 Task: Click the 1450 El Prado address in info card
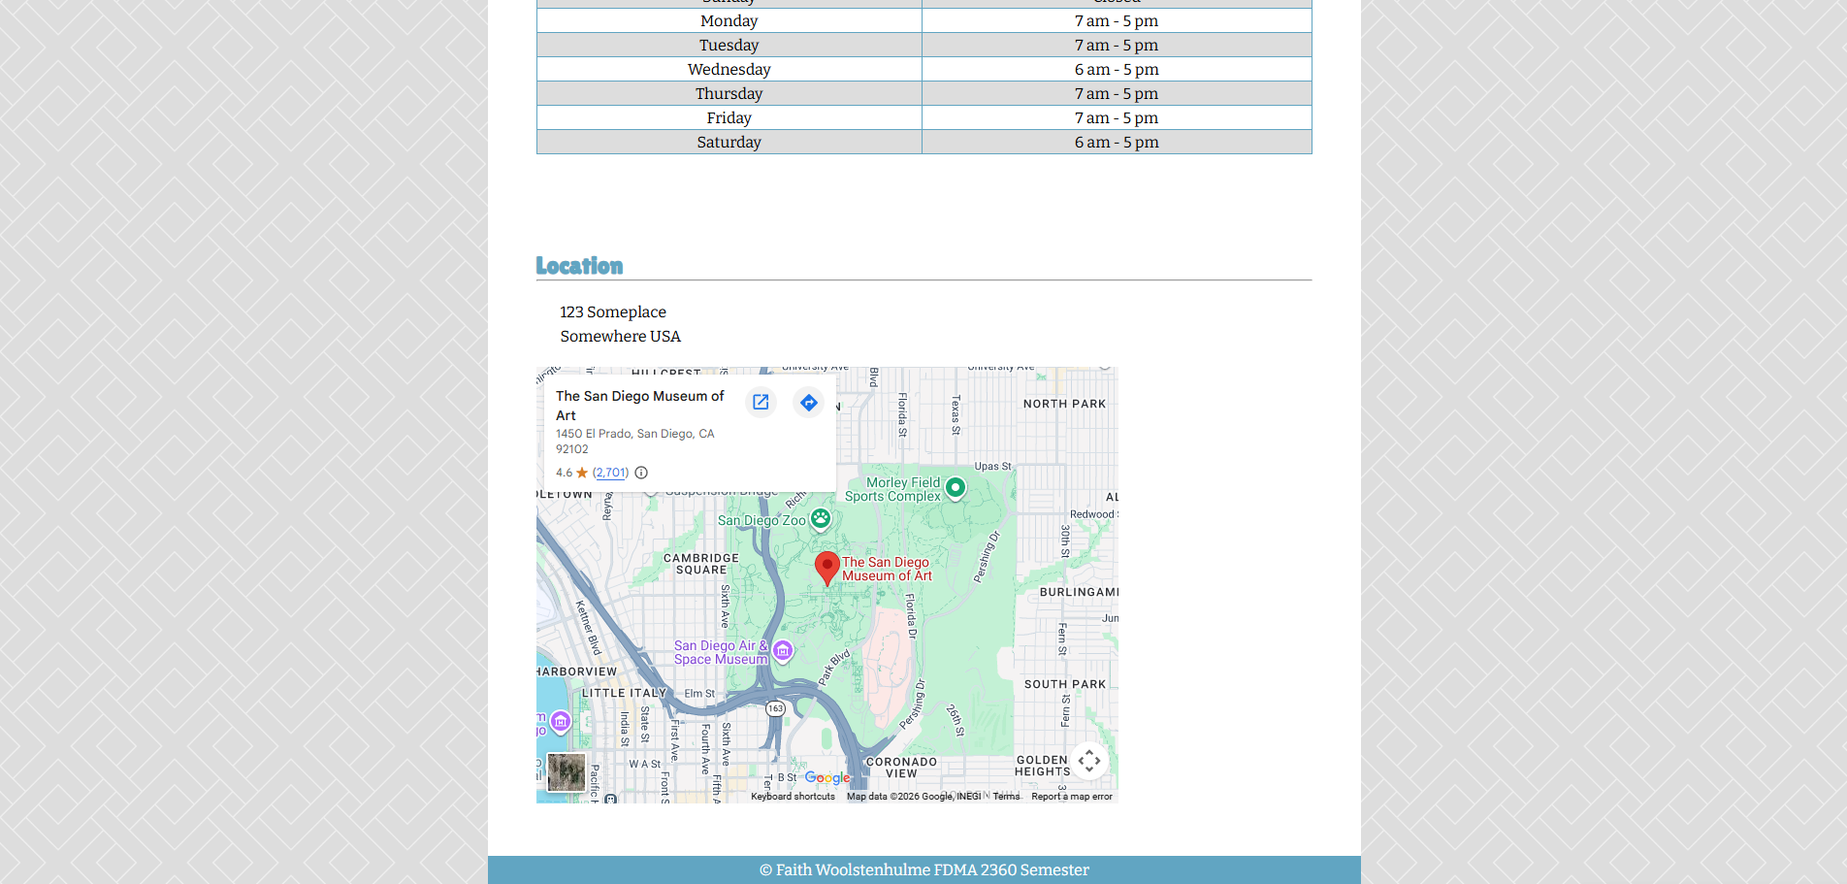(635, 442)
